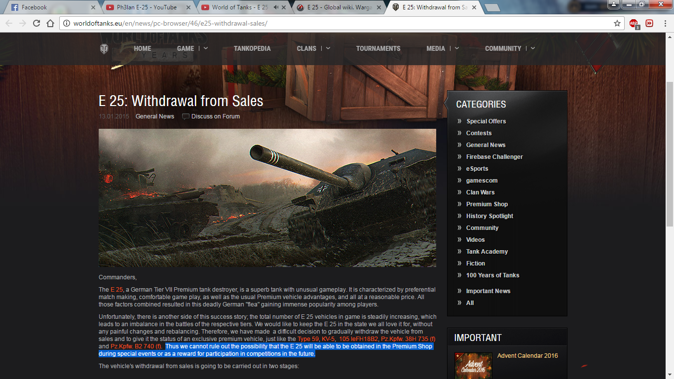This screenshot has width=674, height=379.
Task: Select Special Offers category
Action: tap(486, 121)
